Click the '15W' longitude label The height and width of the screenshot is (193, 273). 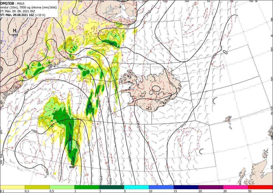click(x=165, y=1)
